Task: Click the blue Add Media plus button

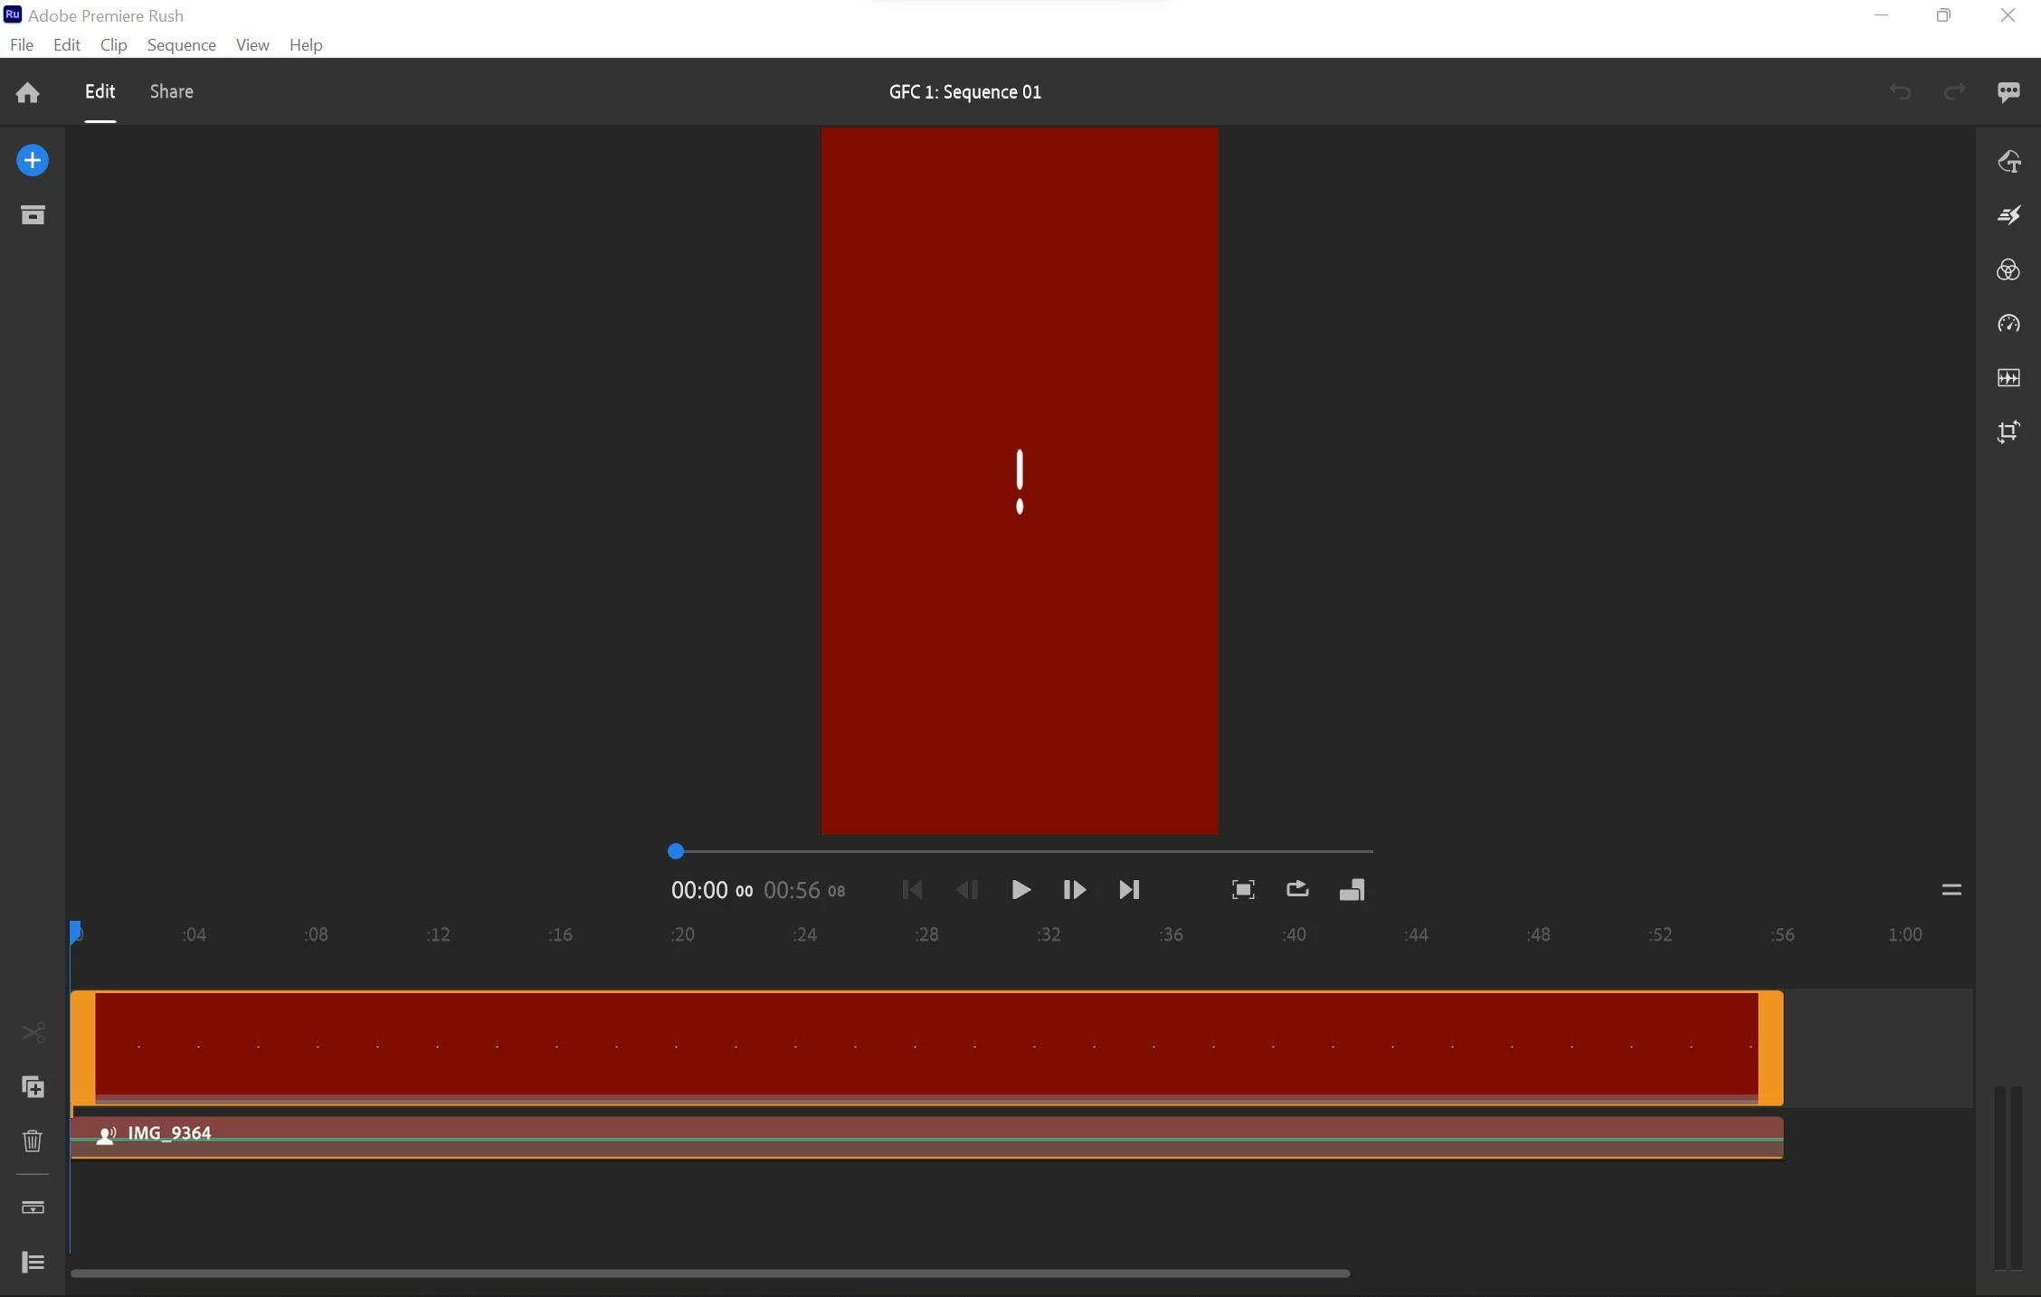Action: coord(33,161)
